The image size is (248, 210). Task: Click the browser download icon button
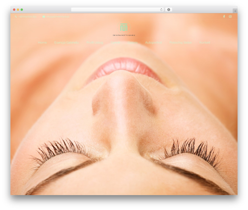tap(169, 10)
